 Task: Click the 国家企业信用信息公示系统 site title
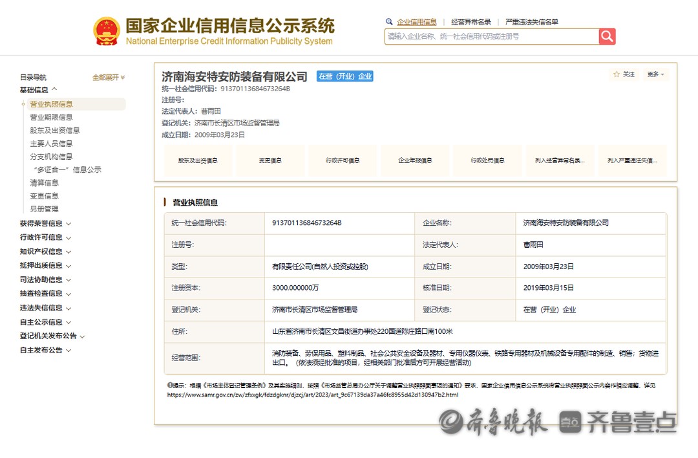(229, 26)
